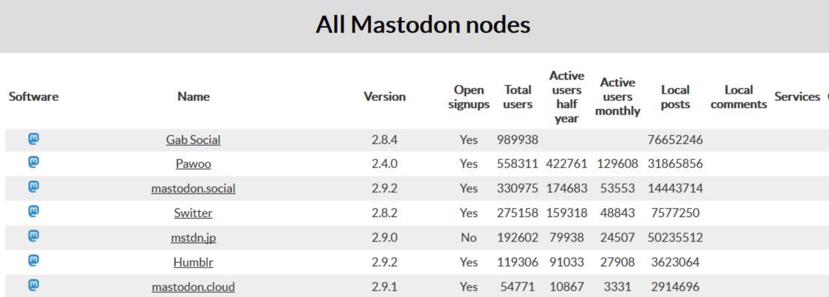829x297 pixels.
Task: Click the Mastodon icon beside Switter
Action: 34,212
